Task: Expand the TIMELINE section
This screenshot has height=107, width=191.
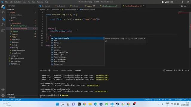Action: [11, 97]
